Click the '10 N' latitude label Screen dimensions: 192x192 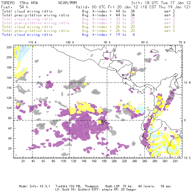click(x=187, y=83)
